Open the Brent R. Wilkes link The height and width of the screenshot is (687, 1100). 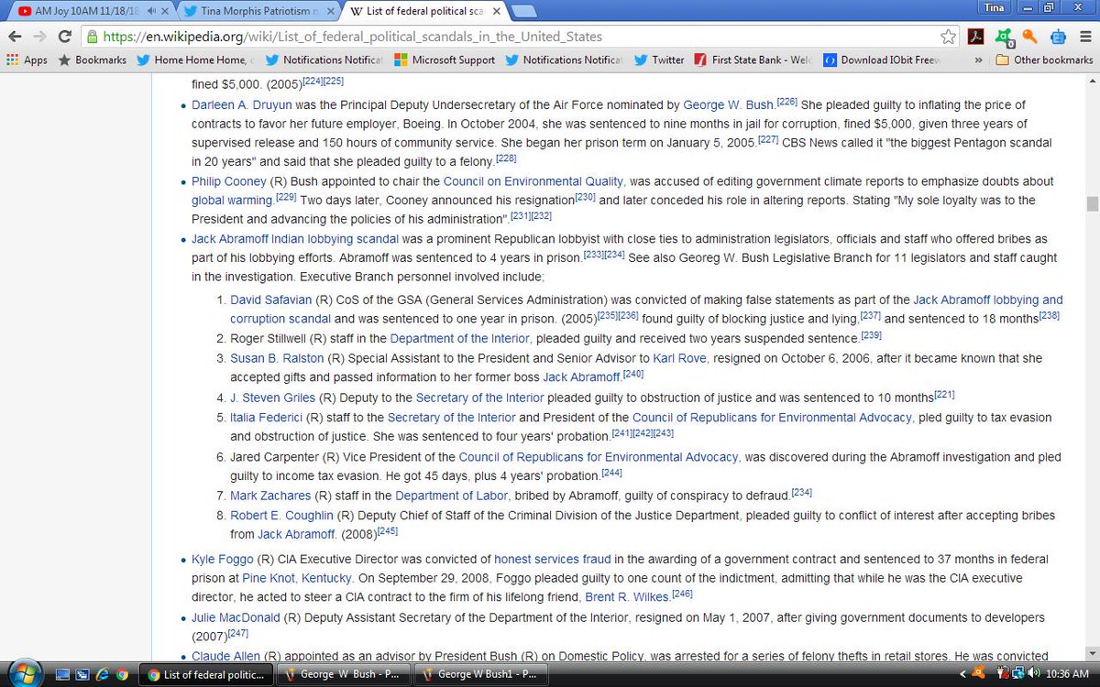pyautogui.click(x=627, y=597)
